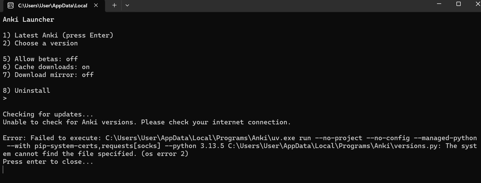481x183 pixels.
Task: Click the terminal icon in the tab
Action: 10,5
